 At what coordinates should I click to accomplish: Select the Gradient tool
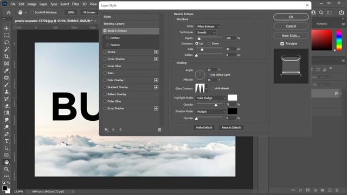tap(7, 113)
